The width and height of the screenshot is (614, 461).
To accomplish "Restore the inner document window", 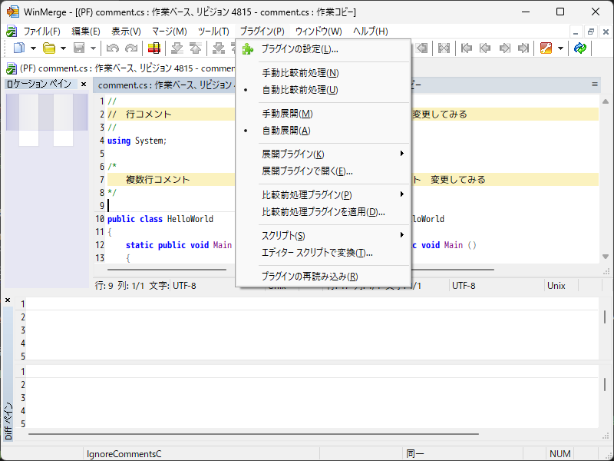I will pos(591,32).
